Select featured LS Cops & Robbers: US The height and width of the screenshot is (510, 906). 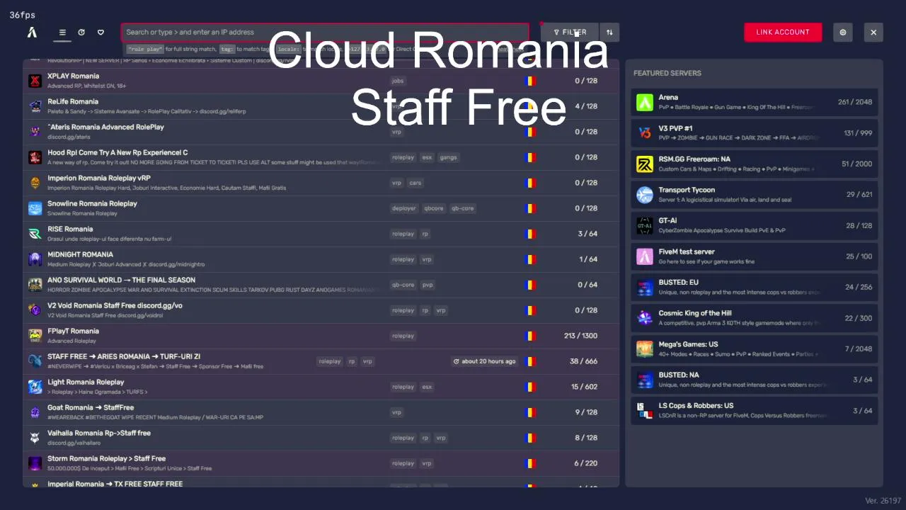pos(754,411)
